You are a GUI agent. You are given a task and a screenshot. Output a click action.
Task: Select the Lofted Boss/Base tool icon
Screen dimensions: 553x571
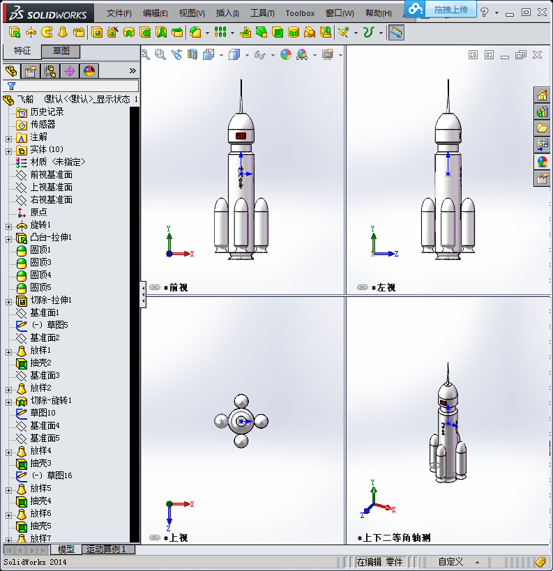pyautogui.click(x=63, y=32)
